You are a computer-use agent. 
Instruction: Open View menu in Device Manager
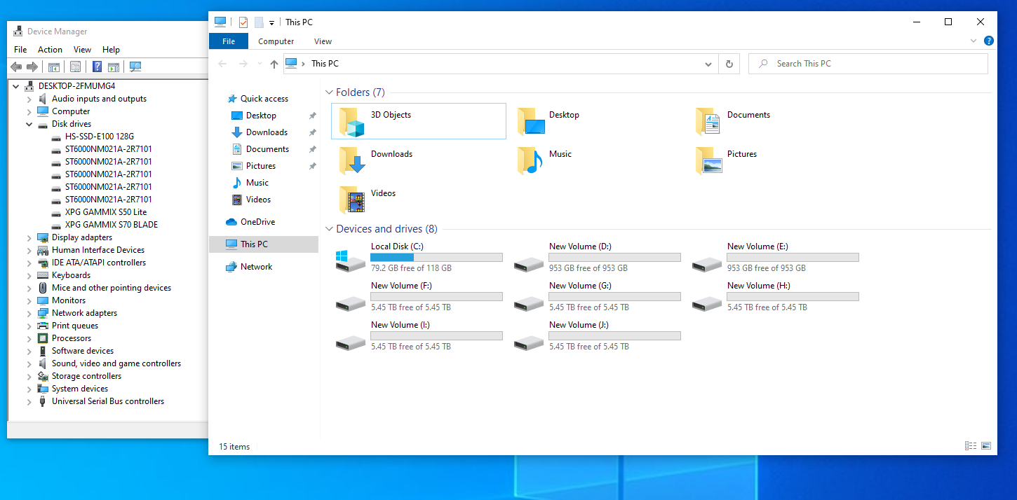point(83,50)
